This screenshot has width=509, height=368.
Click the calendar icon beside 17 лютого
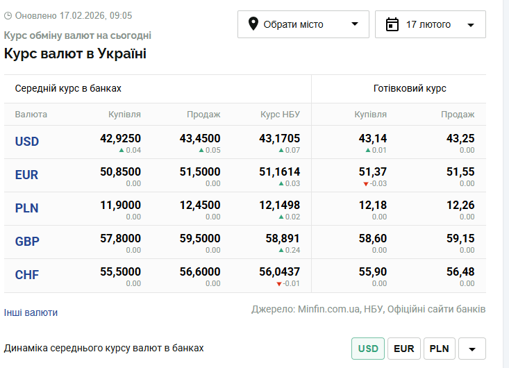[x=392, y=24]
